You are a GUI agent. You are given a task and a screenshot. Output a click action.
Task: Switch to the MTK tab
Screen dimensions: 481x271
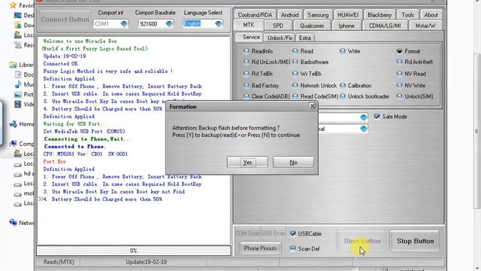[x=249, y=25]
